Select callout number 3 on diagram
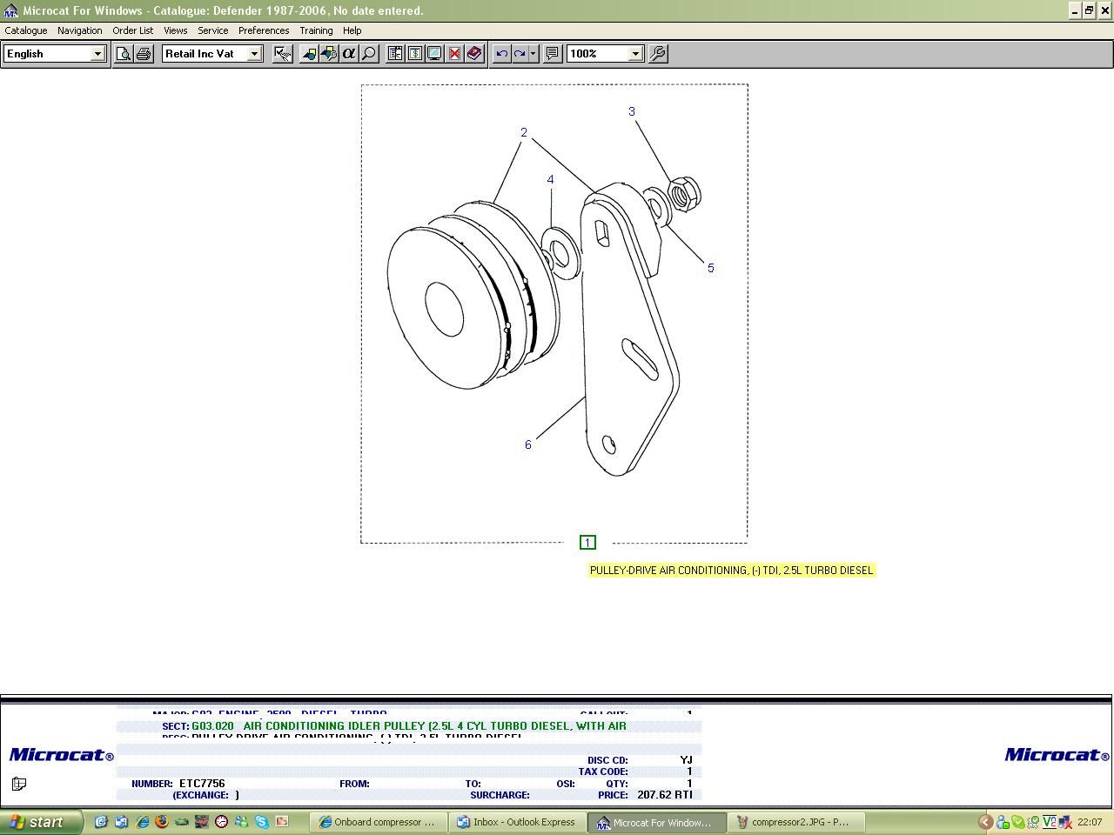 pos(632,111)
